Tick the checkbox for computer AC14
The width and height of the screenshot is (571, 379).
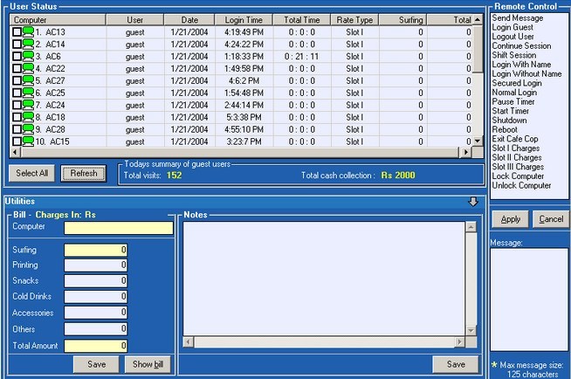tap(17, 45)
